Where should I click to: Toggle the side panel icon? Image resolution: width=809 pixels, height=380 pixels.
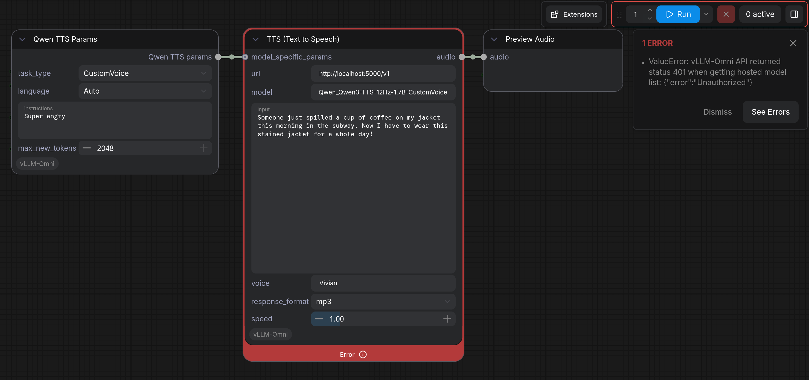click(x=794, y=14)
